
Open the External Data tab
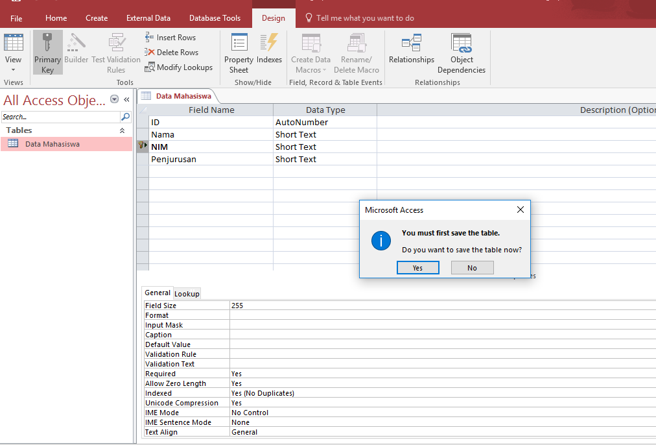(148, 18)
